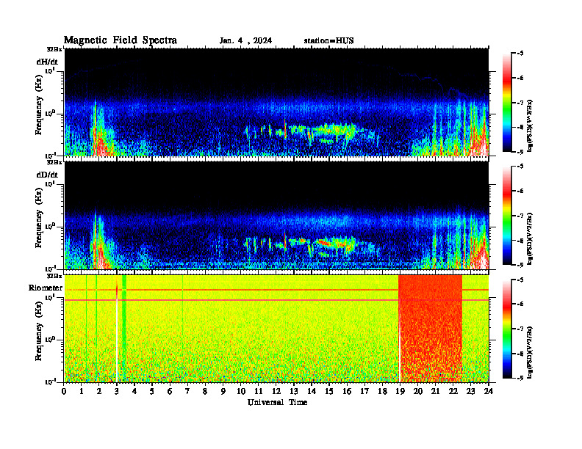Viewport: 582px width, 449px height.
Task: Select hour 21 on the time axis
Action: pyautogui.click(x=435, y=391)
